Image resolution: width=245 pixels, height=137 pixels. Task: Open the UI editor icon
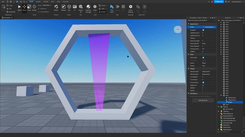tap(75, 8)
